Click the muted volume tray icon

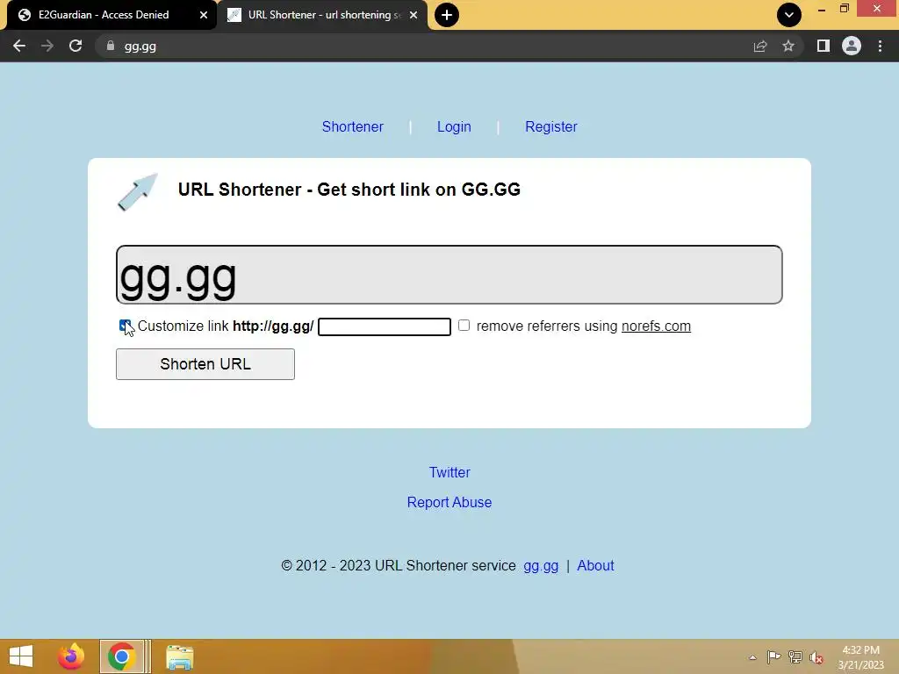[x=816, y=657]
